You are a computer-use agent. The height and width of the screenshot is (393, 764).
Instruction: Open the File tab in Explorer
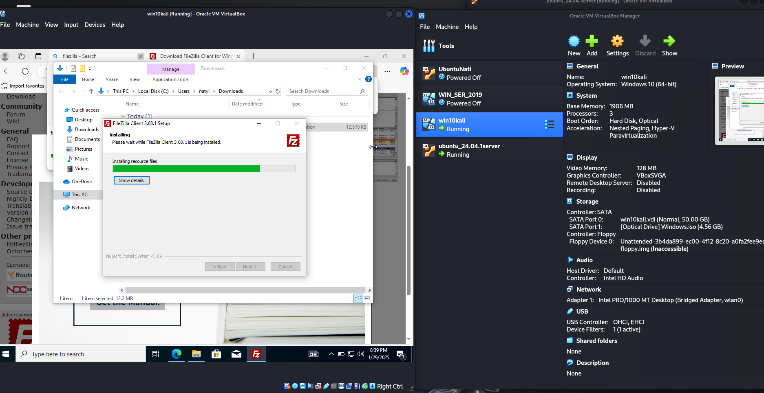65,79
